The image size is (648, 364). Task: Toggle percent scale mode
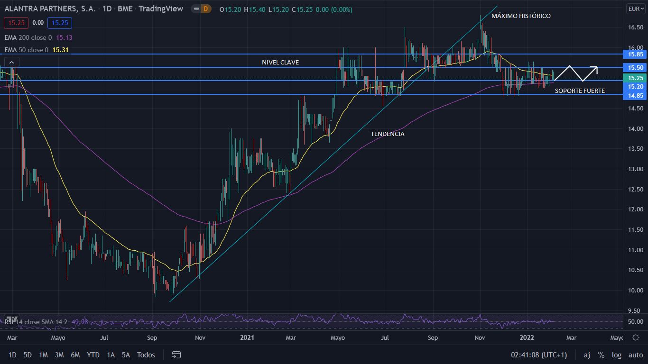[x=601, y=355]
